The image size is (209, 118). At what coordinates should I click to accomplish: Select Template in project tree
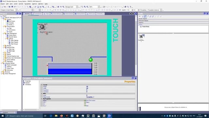click(x=11, y=23)
